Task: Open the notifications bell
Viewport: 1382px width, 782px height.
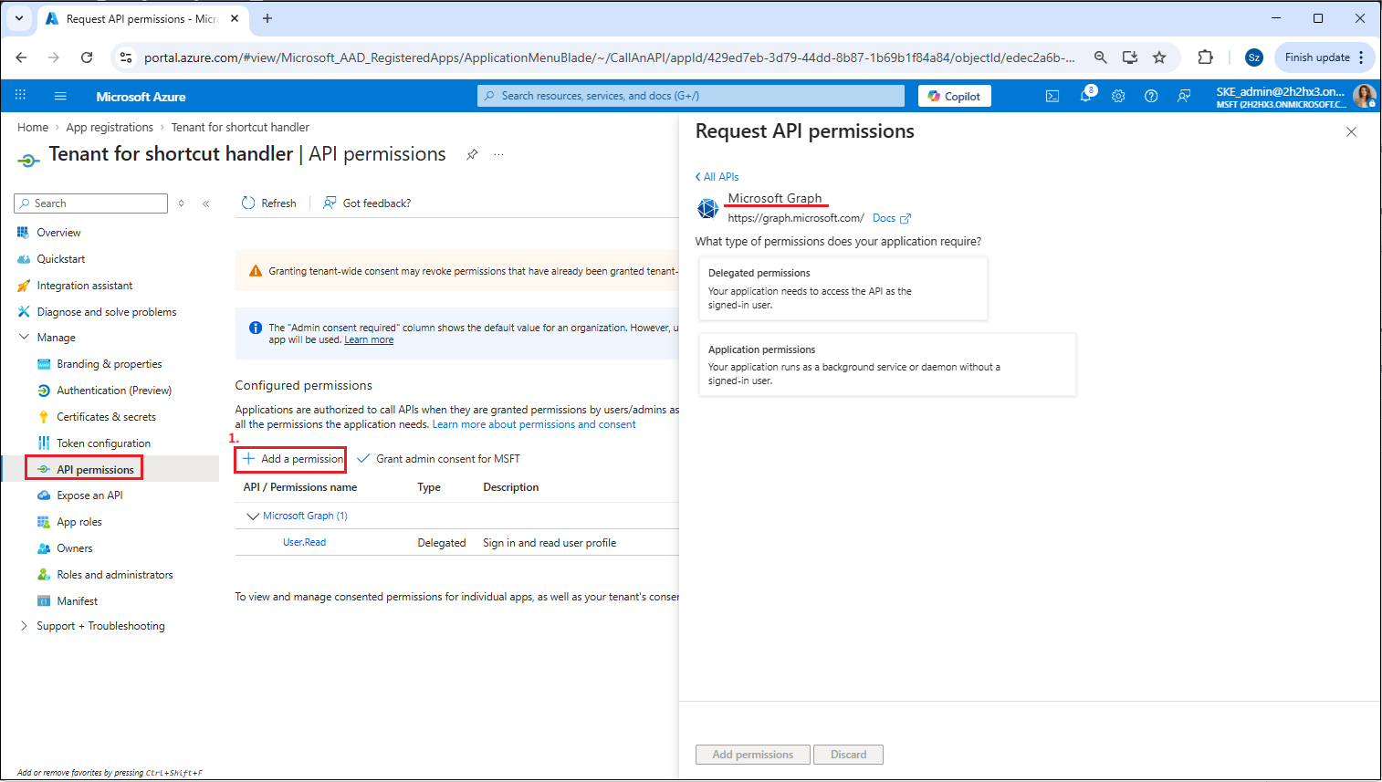Action: [x=1085, y=96]
